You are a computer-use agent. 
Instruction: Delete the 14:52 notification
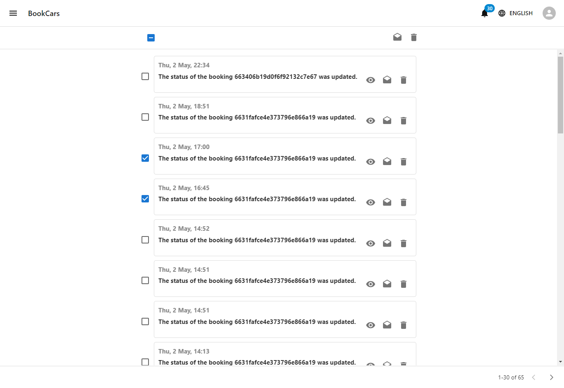click(x=404, y=243)
